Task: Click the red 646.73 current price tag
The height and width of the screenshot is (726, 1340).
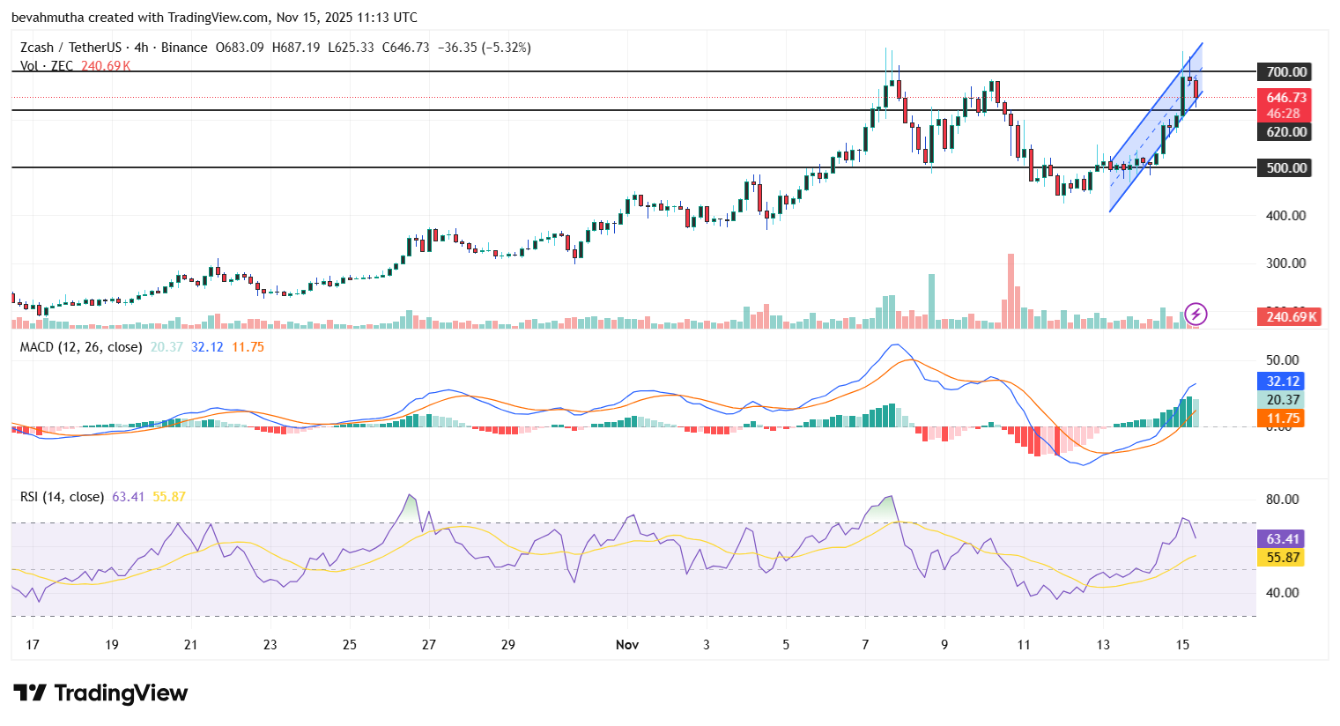Action: [1286, 98]
